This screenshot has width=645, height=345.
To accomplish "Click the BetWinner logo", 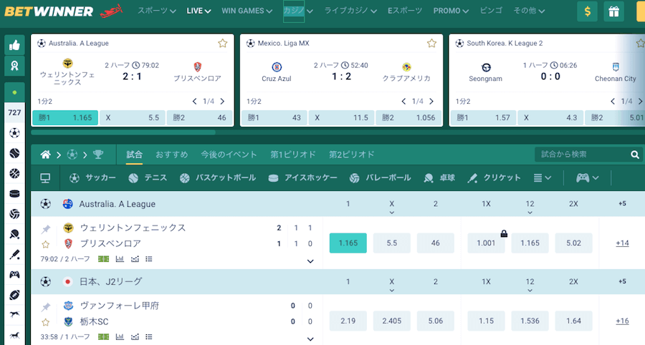I will [49, 11].
